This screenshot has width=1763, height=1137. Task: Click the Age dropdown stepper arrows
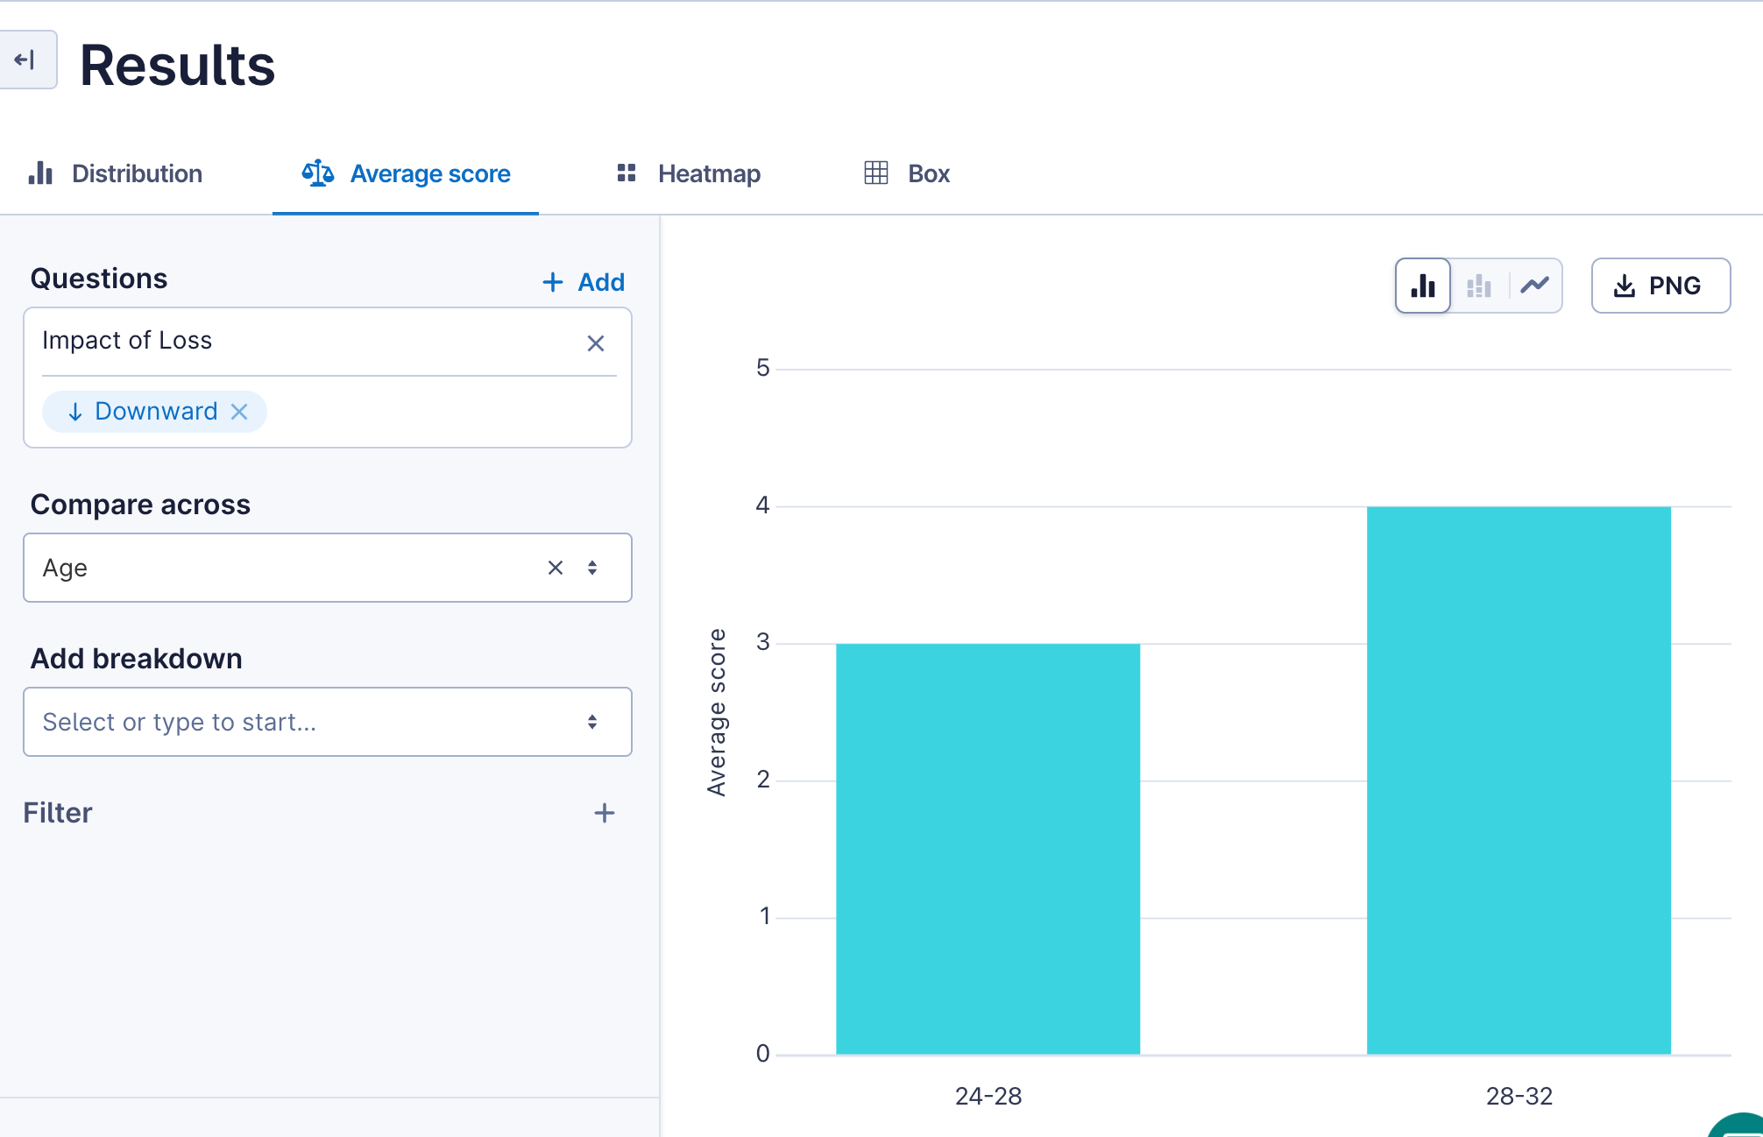coord(592,568)
